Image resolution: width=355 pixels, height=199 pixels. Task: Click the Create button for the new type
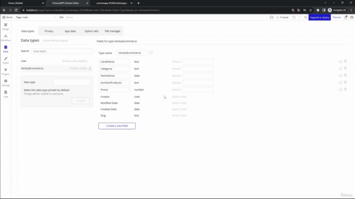[x=81, y=101]
